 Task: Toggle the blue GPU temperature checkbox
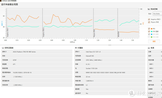tap(149, 34)
